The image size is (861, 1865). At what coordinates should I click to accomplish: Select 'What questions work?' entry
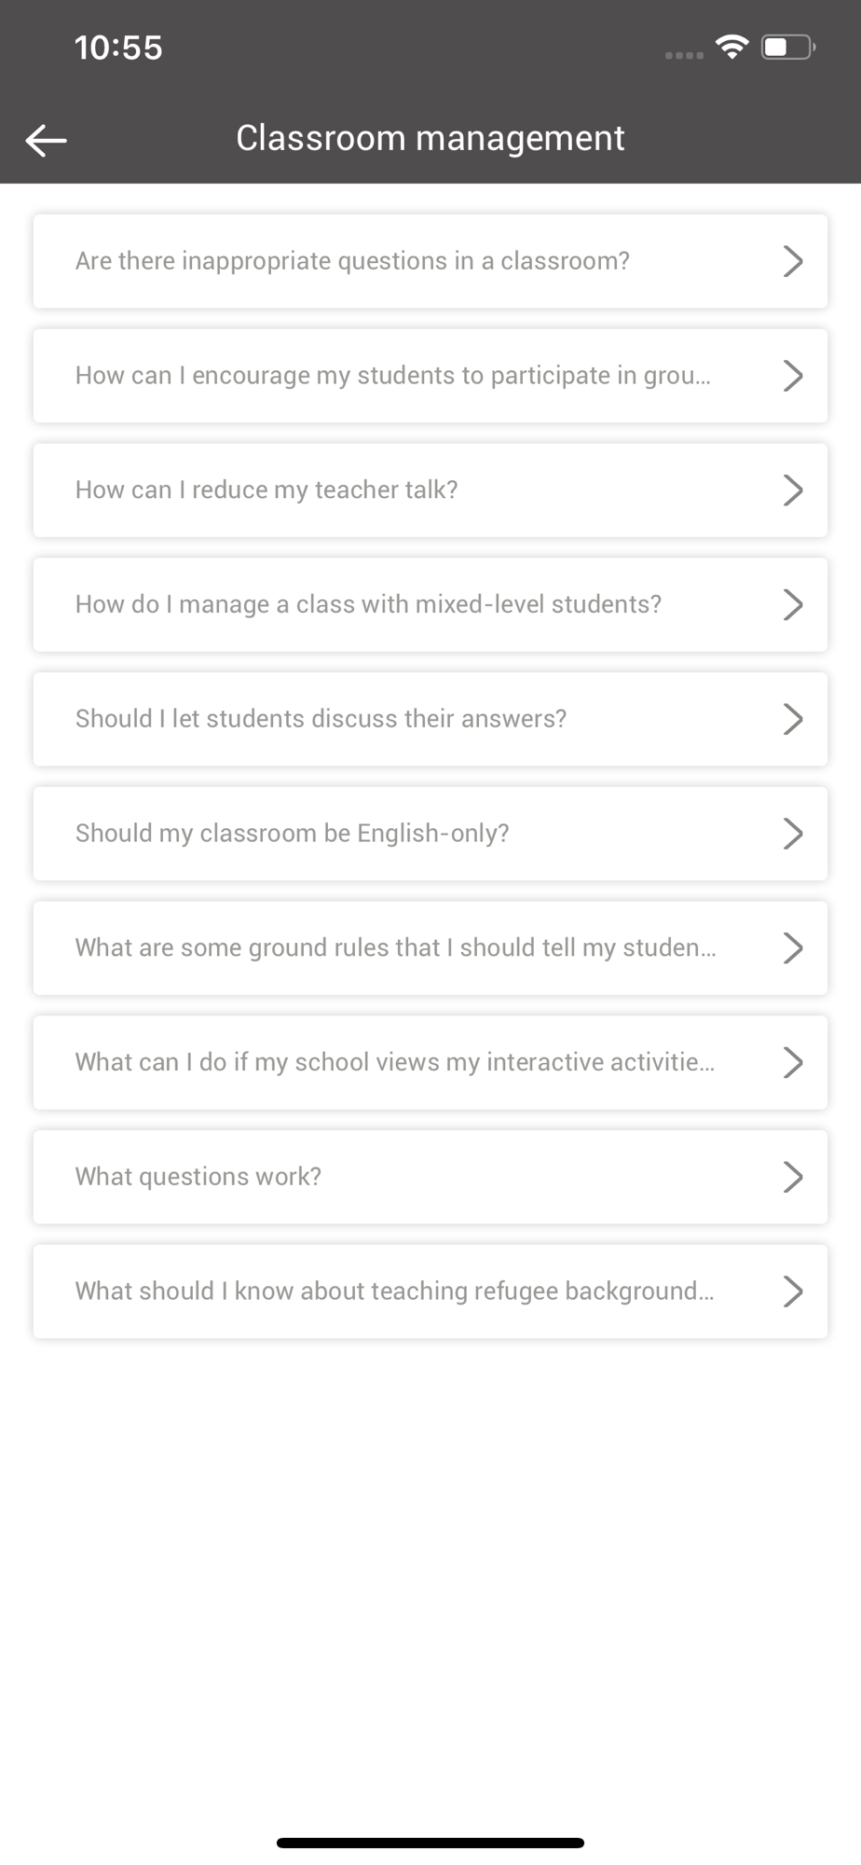(430, 1177)
